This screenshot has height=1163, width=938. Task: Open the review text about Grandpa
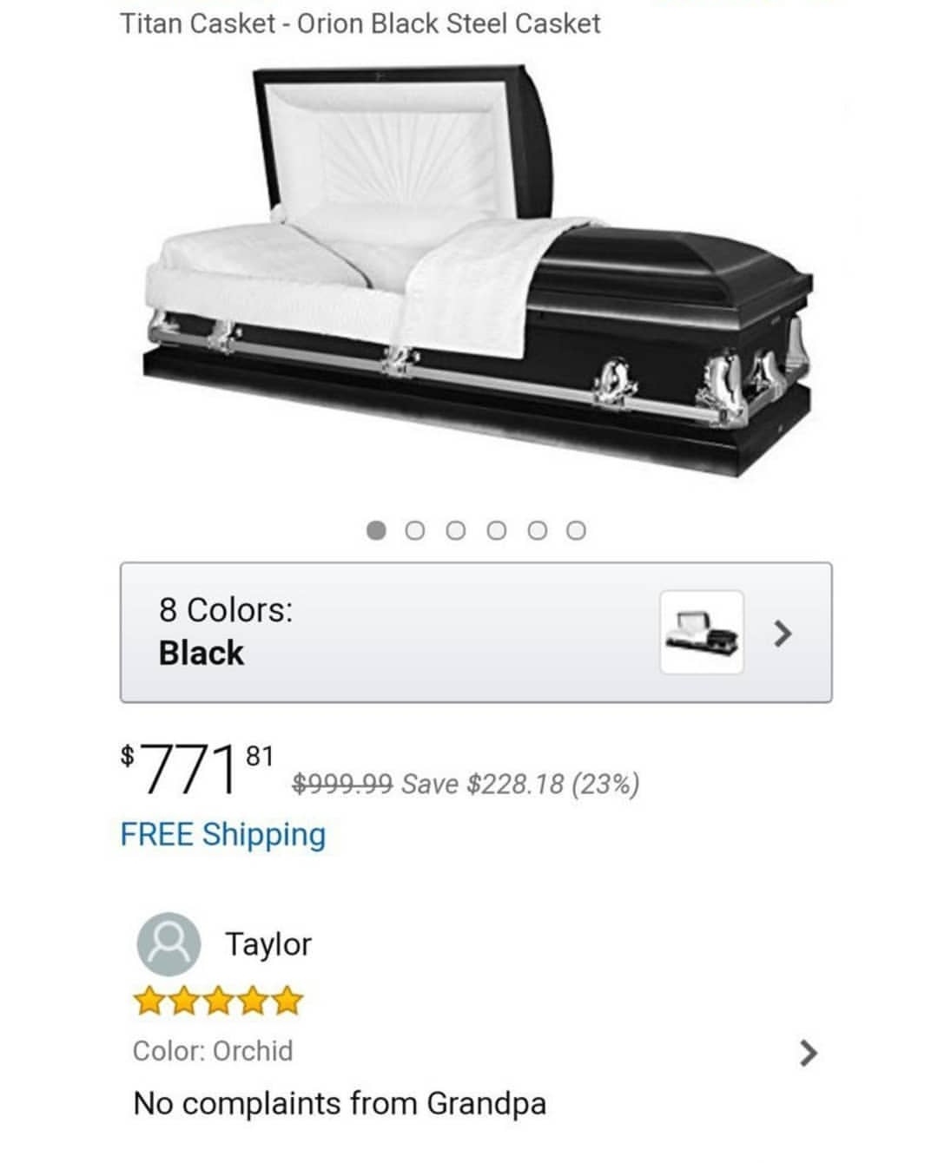coord(340,1104)
